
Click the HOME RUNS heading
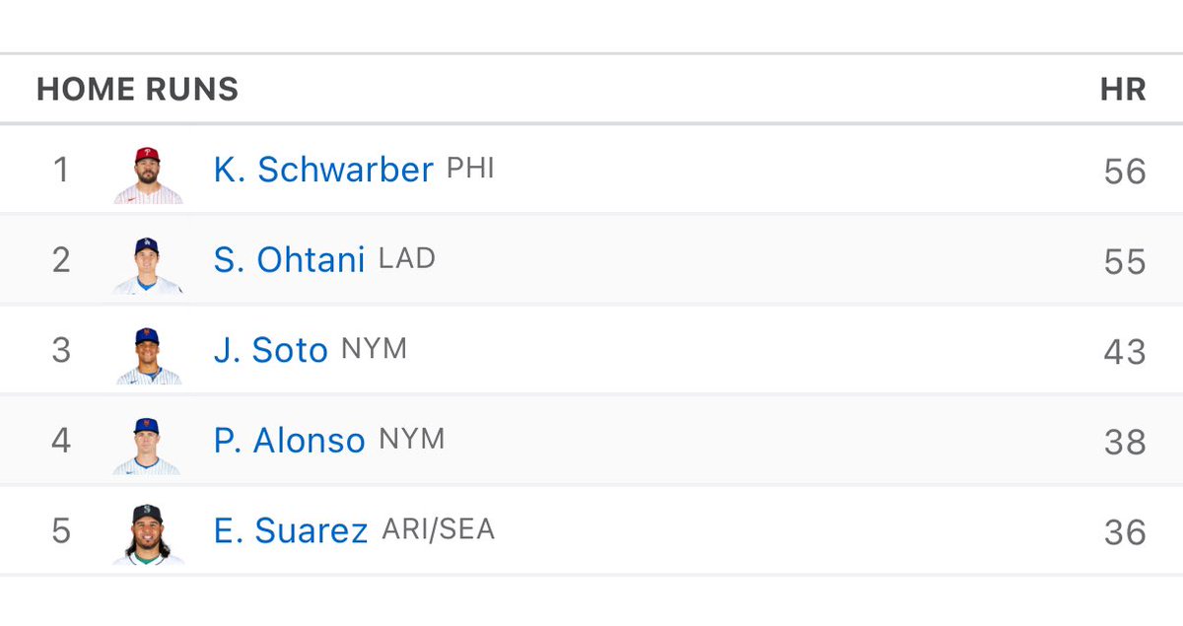pyautogui.click(x=137, y=90)
